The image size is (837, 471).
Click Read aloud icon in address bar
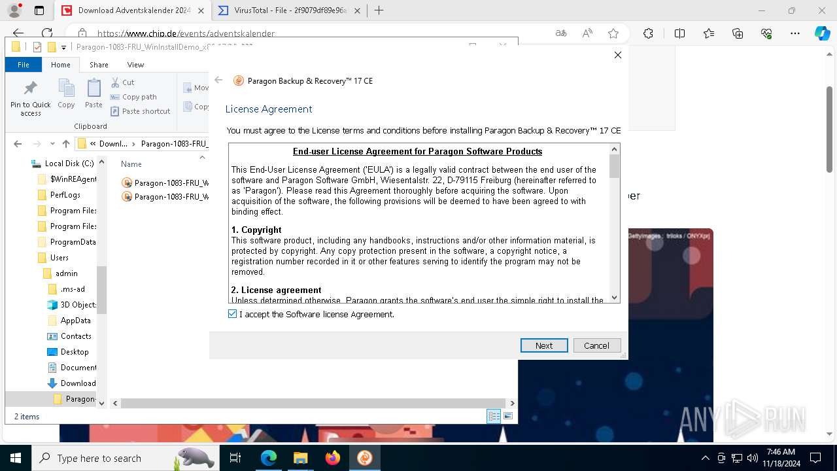(587, 33)
